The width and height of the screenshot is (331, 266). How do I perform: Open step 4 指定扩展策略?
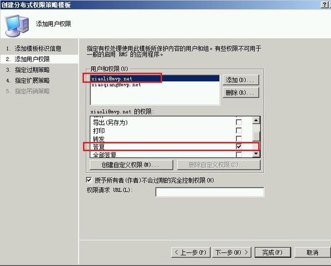[28, 80]
